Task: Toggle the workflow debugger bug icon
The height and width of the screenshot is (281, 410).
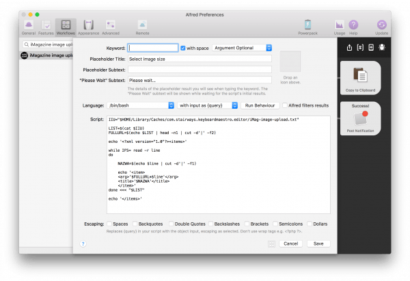Action: [x=382, y=47]
